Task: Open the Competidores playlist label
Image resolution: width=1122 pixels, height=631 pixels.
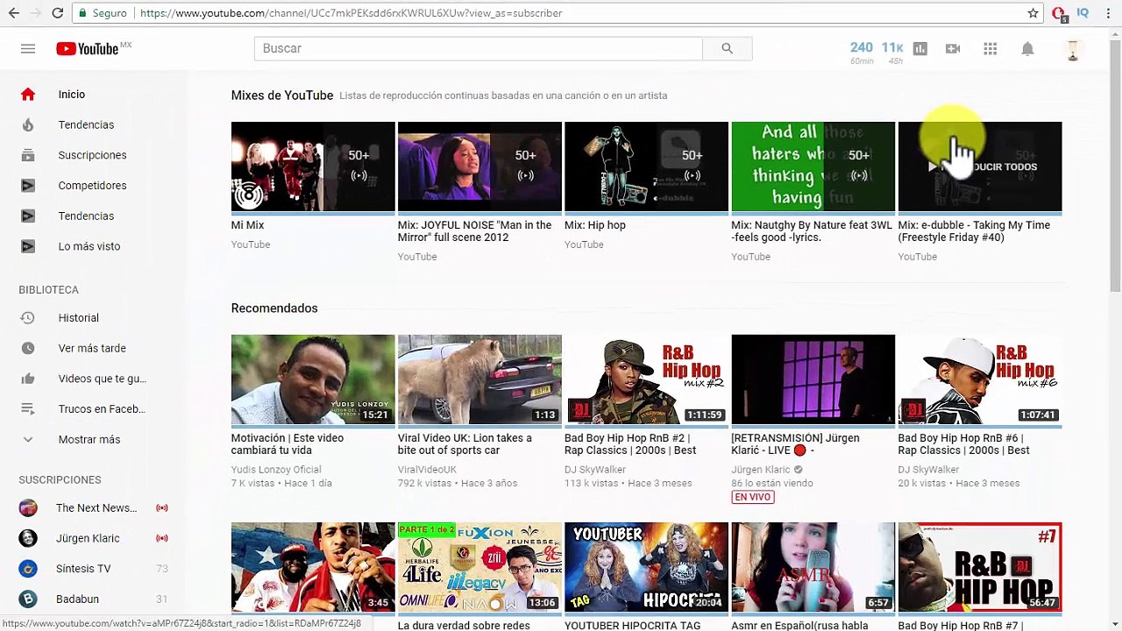Action: point(92,186)
